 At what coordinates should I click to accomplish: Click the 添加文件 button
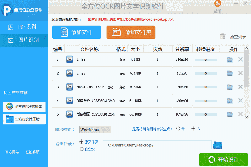(x=77, y=32)
